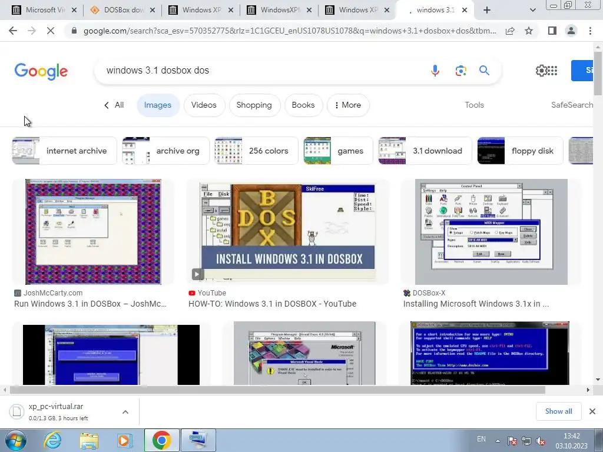View site security padlock info

pos(74,31)
